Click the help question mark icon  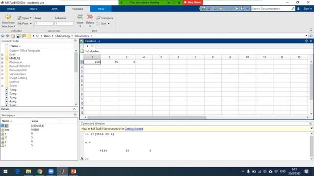click(x=242, y=9)
